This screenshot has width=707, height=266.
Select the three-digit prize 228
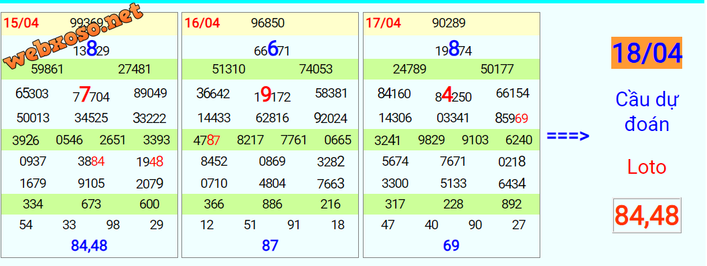coord(453,205)
